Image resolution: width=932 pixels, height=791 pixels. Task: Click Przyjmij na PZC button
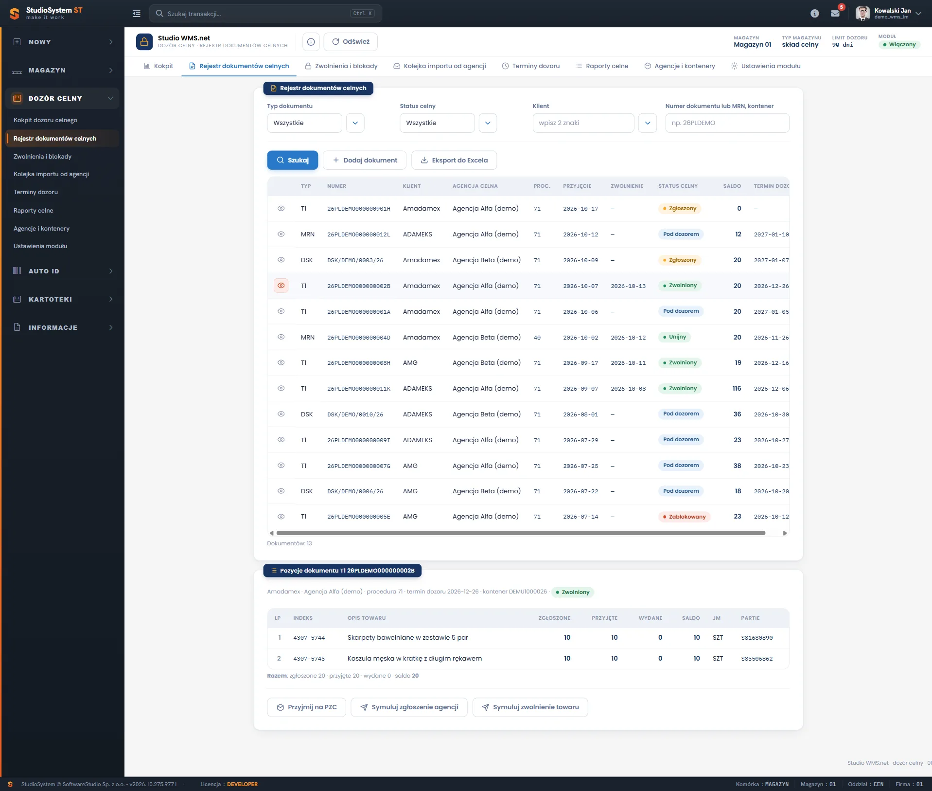tap(307, 707)
